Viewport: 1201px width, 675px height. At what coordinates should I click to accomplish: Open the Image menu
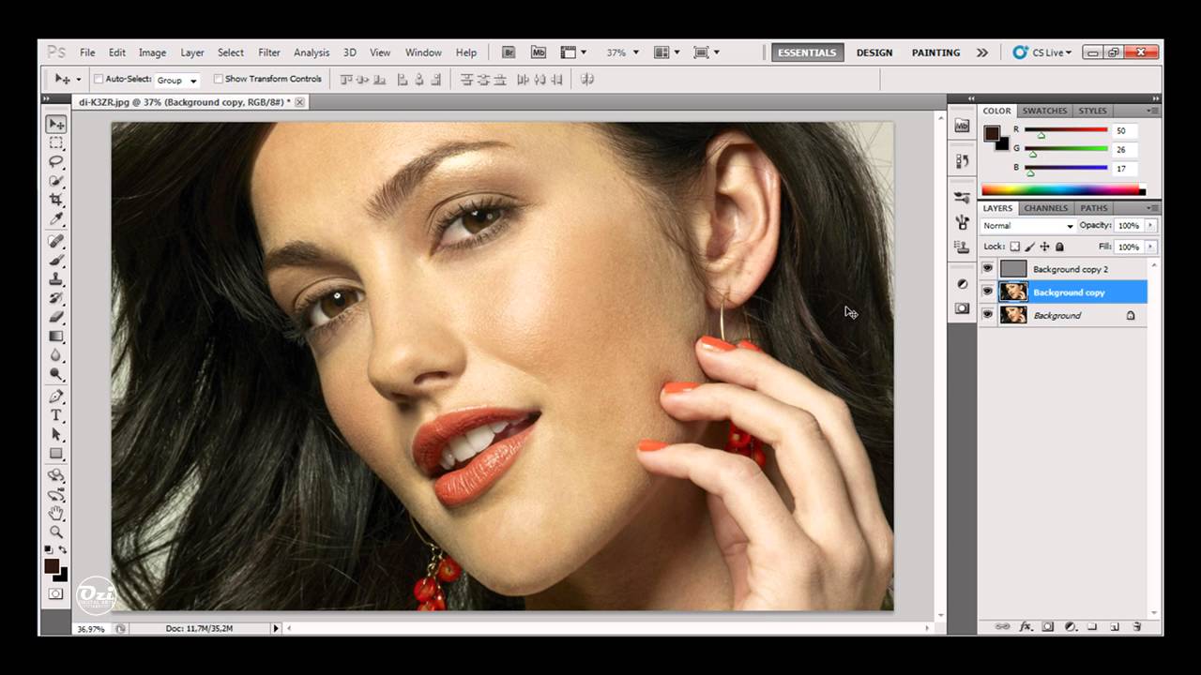pyautogui.click(x=152, y=52)
